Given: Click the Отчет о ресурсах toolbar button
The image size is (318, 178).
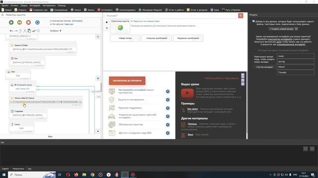Looking at the screenshot, I should click(x=197, y=10).
